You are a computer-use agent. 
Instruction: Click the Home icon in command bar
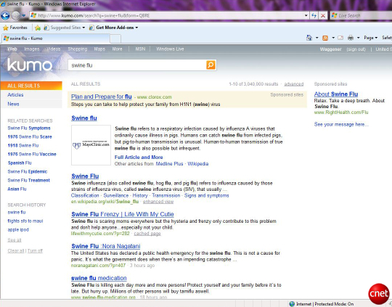[309, 38]
